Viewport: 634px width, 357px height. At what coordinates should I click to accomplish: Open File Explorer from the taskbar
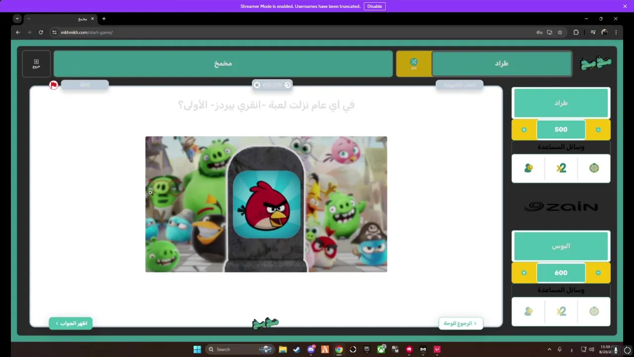coord(282,349)
